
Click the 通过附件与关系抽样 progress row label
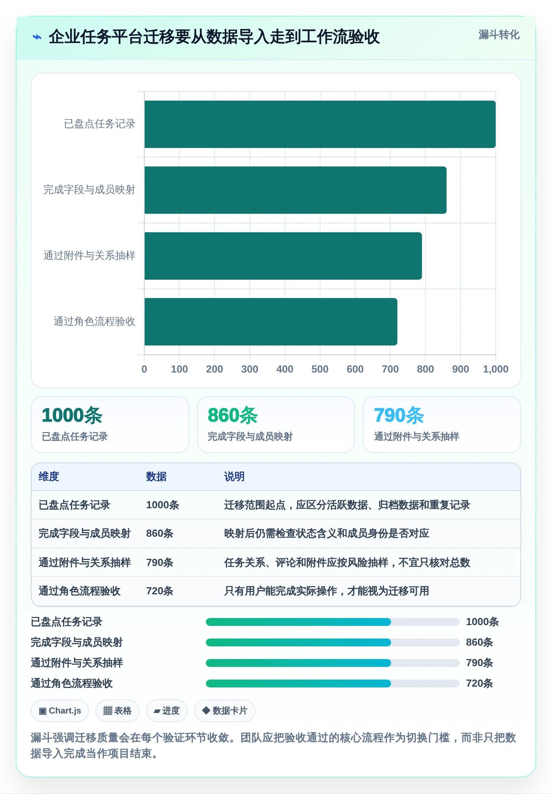click(x=77, y=663)
